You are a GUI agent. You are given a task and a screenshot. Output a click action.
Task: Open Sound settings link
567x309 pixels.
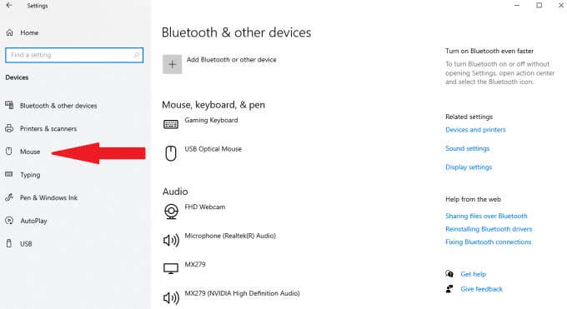pos(467,148)
